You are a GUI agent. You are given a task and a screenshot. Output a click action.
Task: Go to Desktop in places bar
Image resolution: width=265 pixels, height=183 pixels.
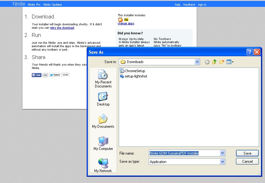pyautogui.click(x=103, y=99)
